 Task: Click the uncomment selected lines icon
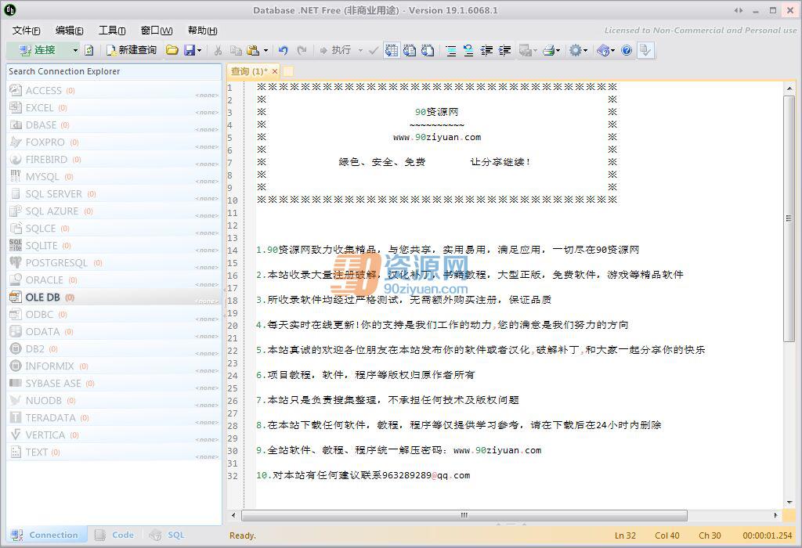(x=468, y=50)
